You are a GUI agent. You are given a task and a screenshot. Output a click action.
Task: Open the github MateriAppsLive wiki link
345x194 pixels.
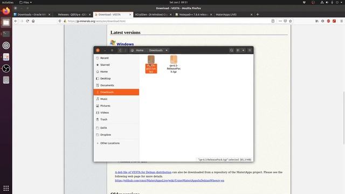pyautogui.click(x=169, y=181)
